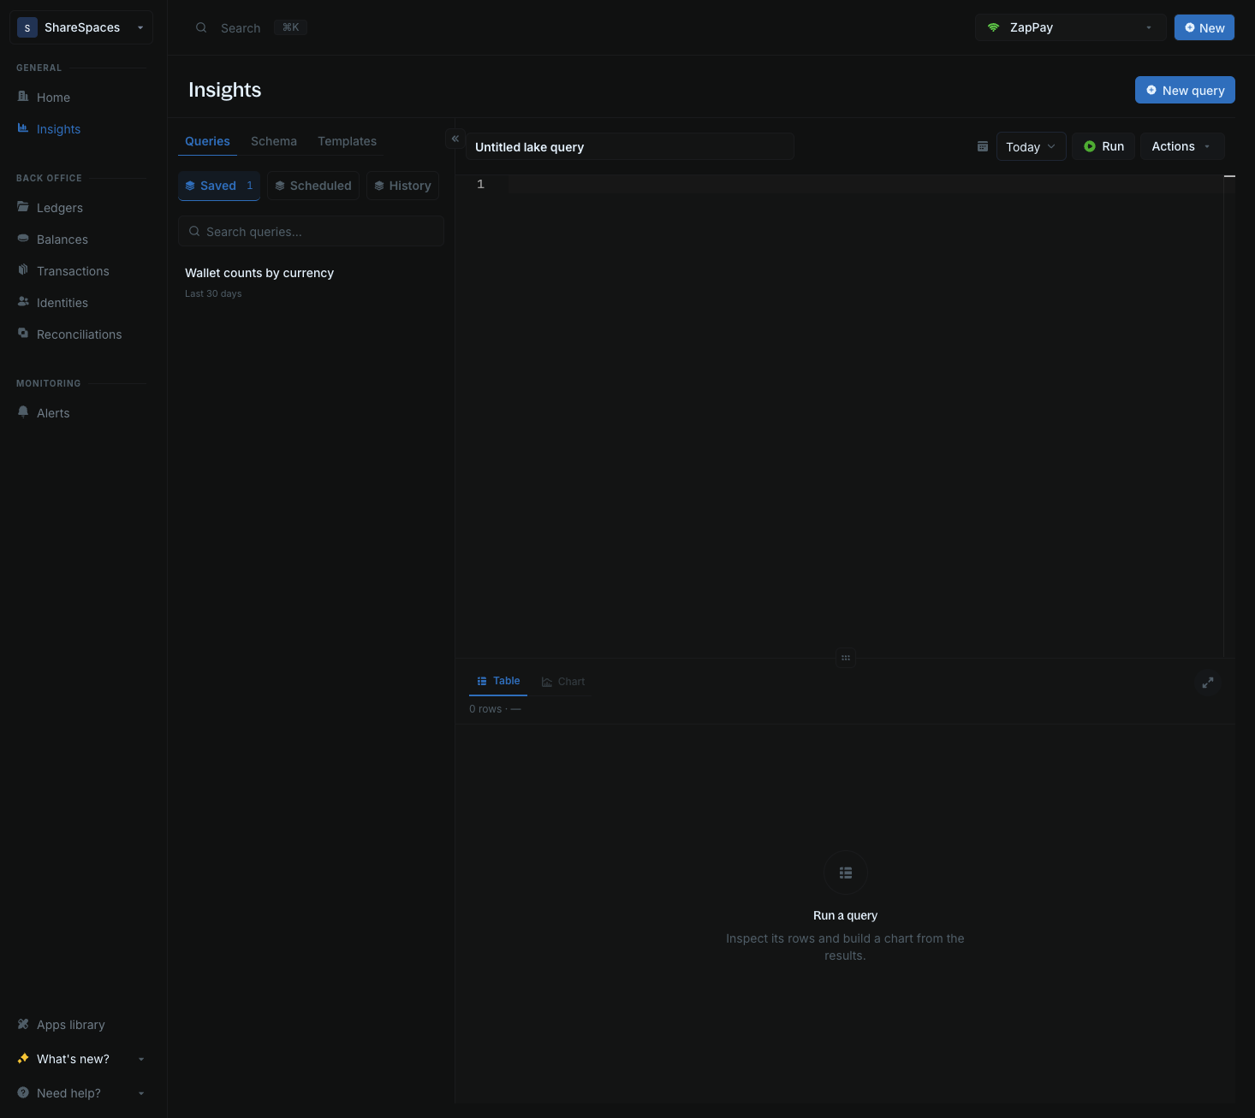
Task: Switch to the Table results tab
Action: 498,681
